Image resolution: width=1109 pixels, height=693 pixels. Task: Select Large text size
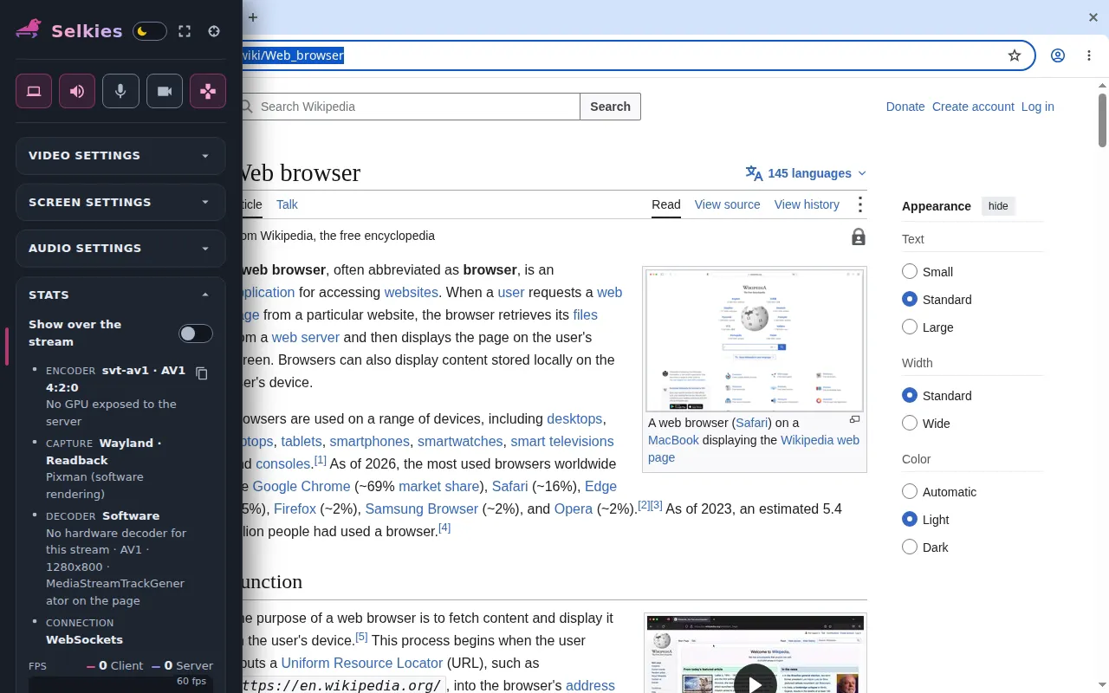tap(910, 327)
